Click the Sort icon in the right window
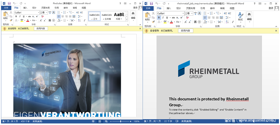Image resolution: width=280 pixels, height=125 pixels. click(x=227, y=22)
